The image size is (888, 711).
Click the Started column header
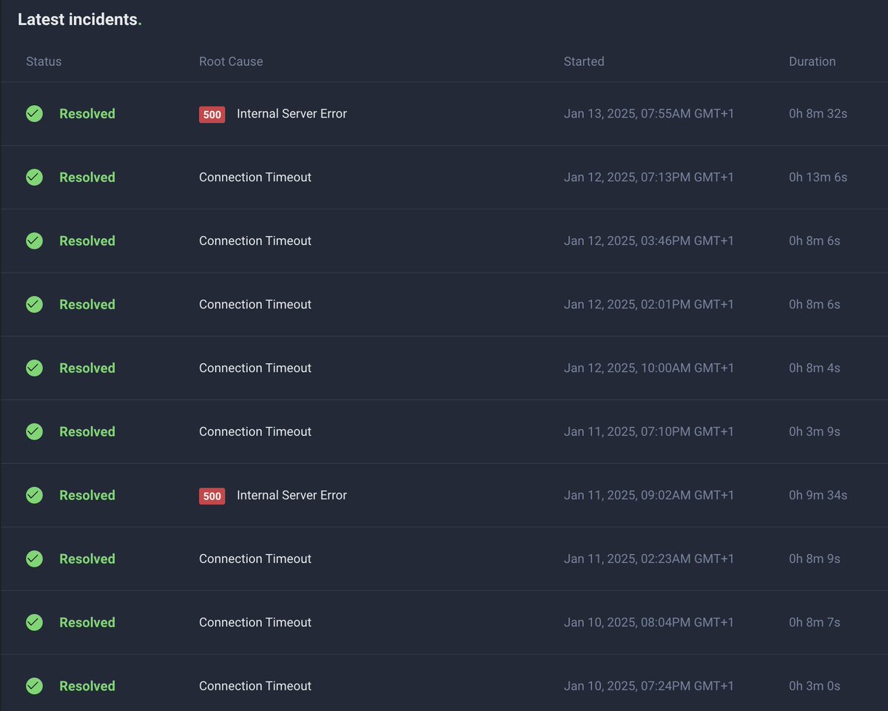(584, 61)
